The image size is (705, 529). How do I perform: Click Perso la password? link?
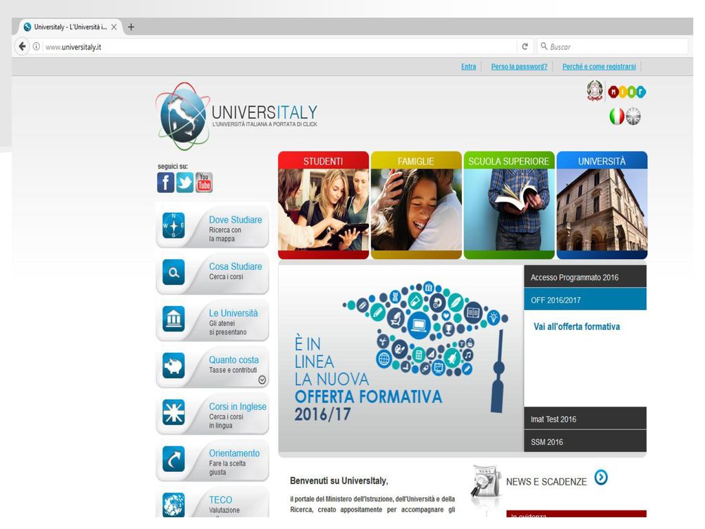click(519, 67)
